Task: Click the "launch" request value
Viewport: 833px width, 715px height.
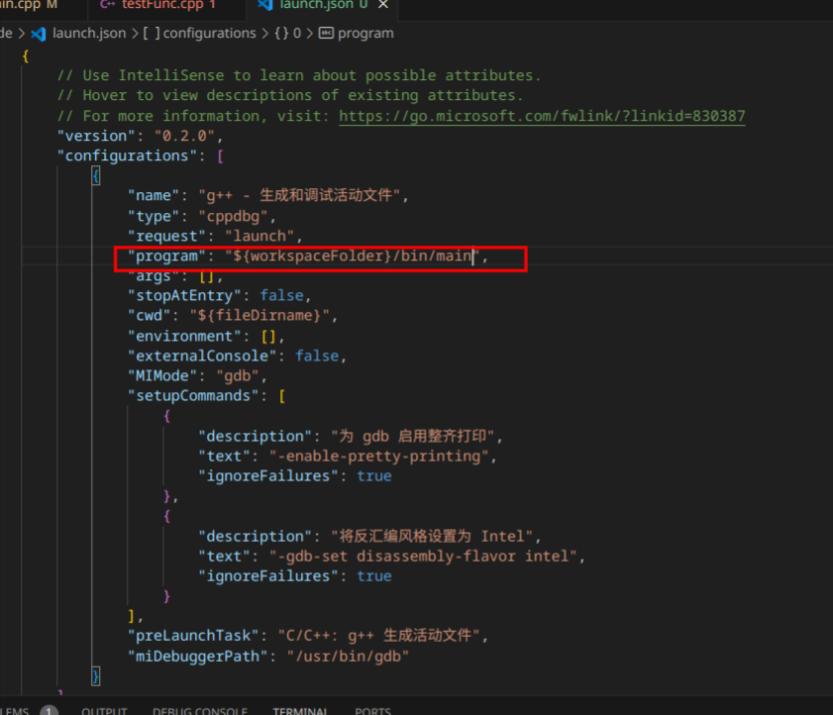Action: point(260,236)
